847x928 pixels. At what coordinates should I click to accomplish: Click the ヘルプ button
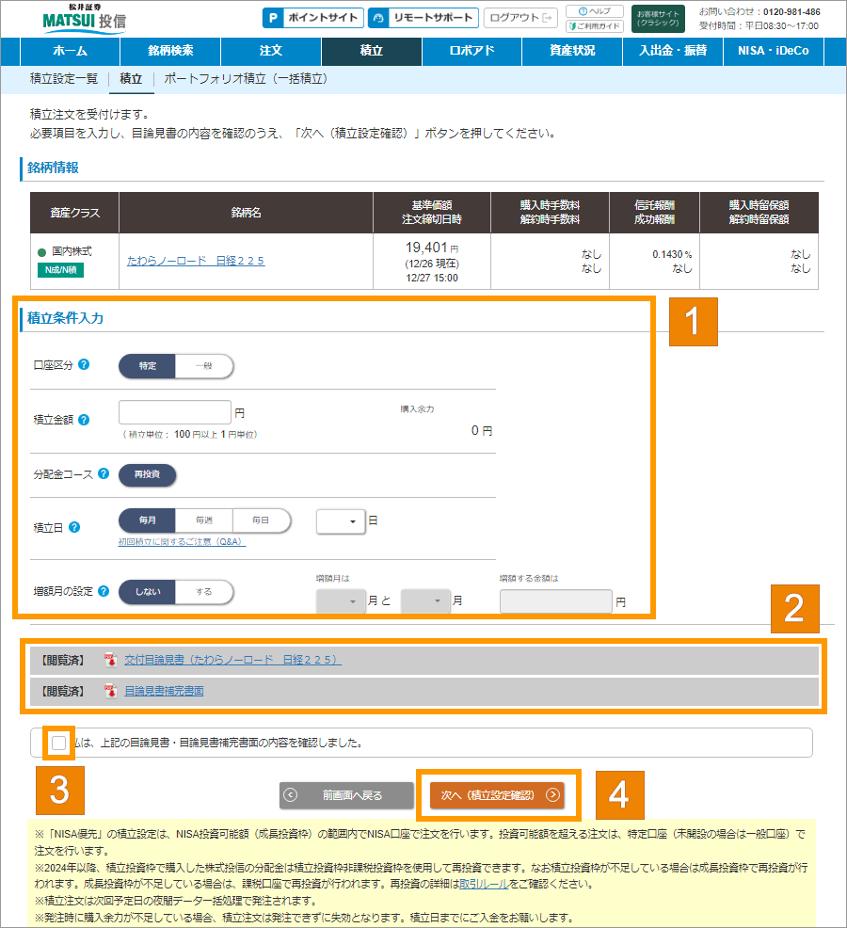595,11
